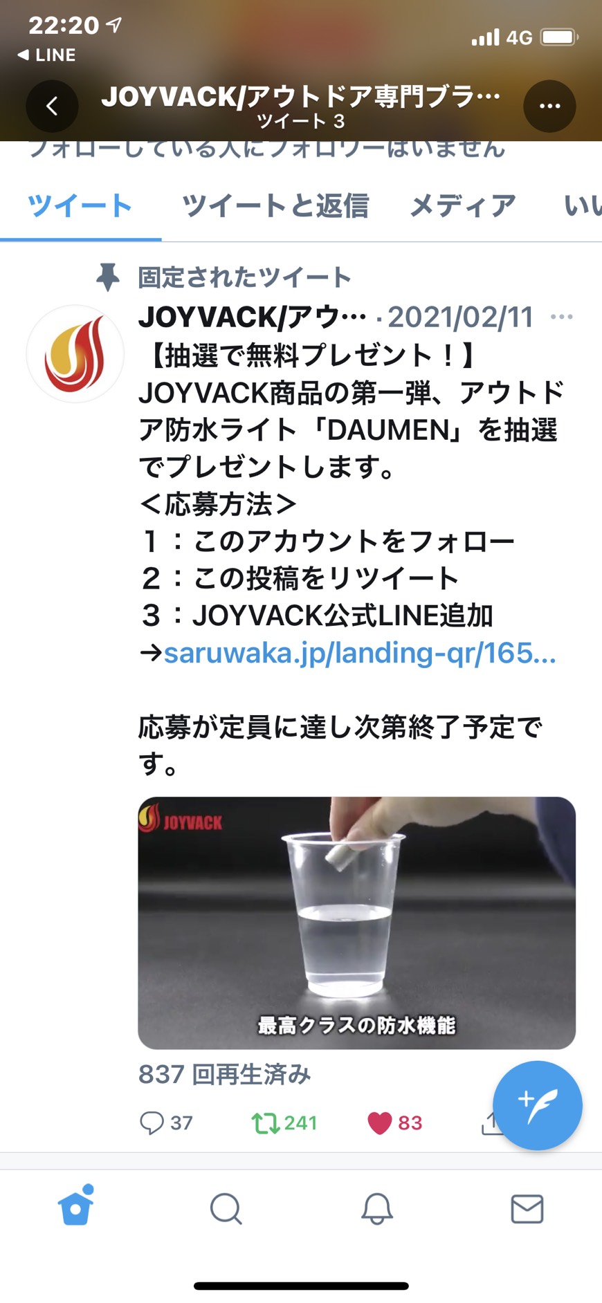This screenshot has width=602, height=1303.
Task: Switch to メディア tab
Action: click(x=462, y=206)
